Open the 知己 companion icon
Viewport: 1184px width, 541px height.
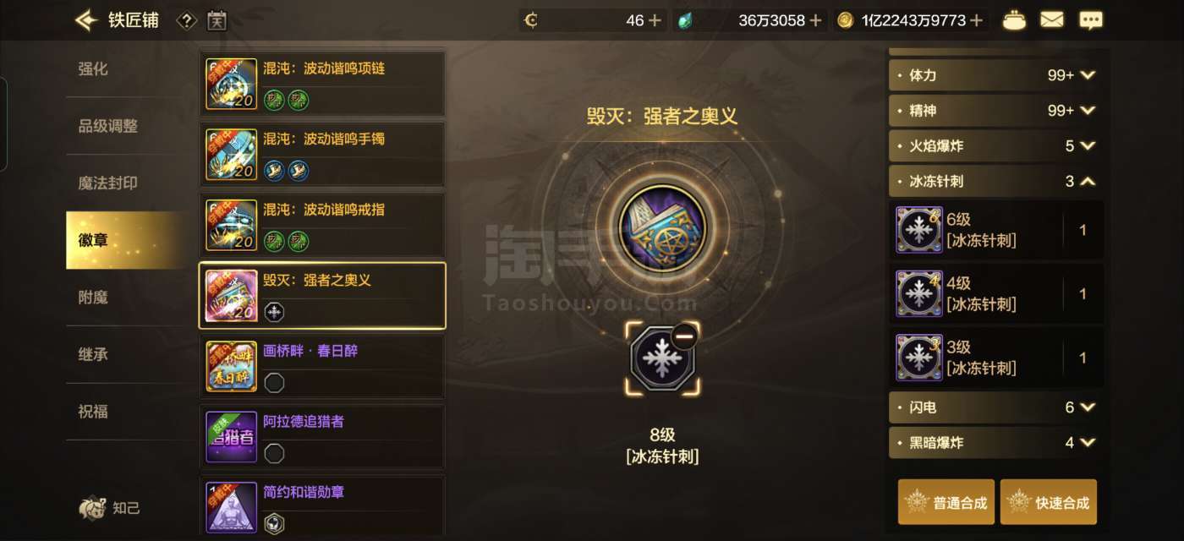click(110, 508)
